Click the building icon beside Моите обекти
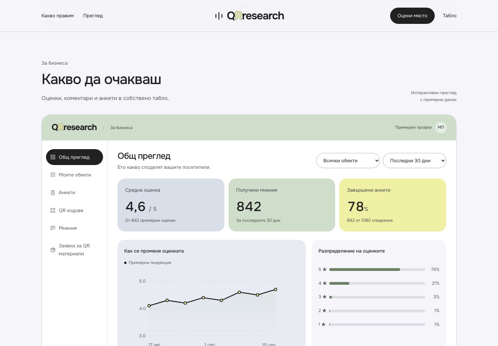 pos(53,175)
